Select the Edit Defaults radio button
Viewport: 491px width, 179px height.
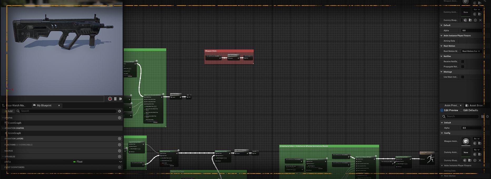point(462,110)
